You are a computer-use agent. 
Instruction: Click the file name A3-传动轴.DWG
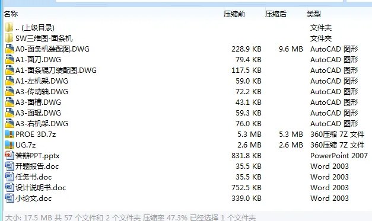[42, 92]
